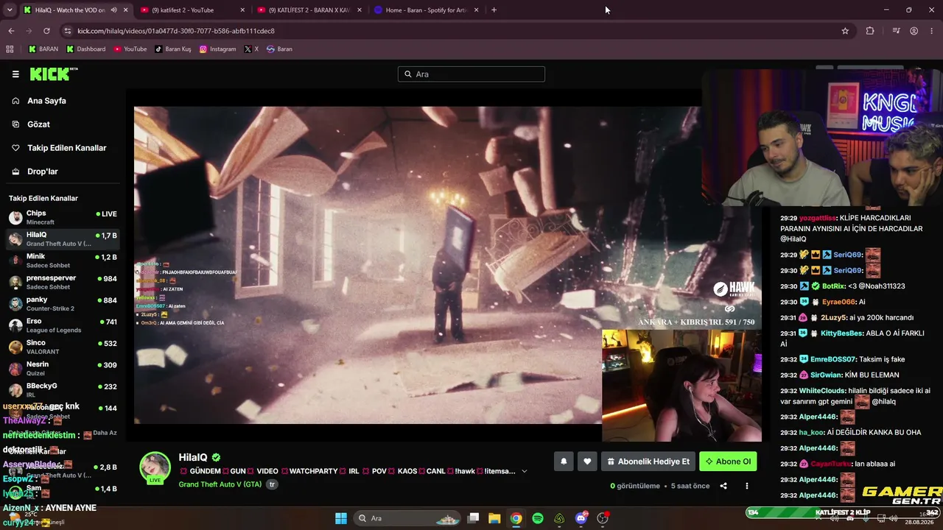Follow HilalQ with heart button
Viewport: 943px width, 530px height.
pos(587,462)
